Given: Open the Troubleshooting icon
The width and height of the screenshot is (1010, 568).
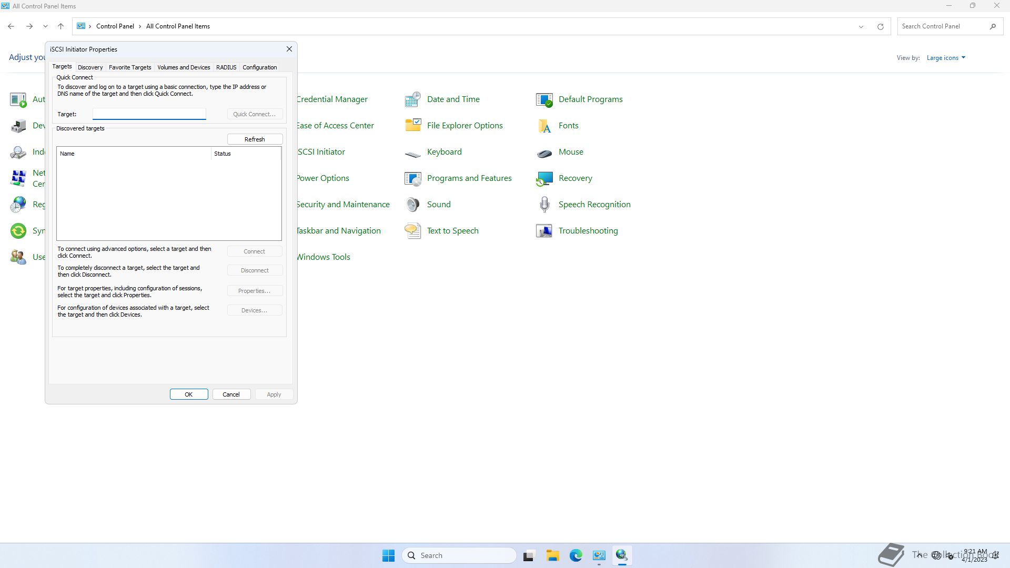Looking at the screenshot, I should (x=544, y=231).
